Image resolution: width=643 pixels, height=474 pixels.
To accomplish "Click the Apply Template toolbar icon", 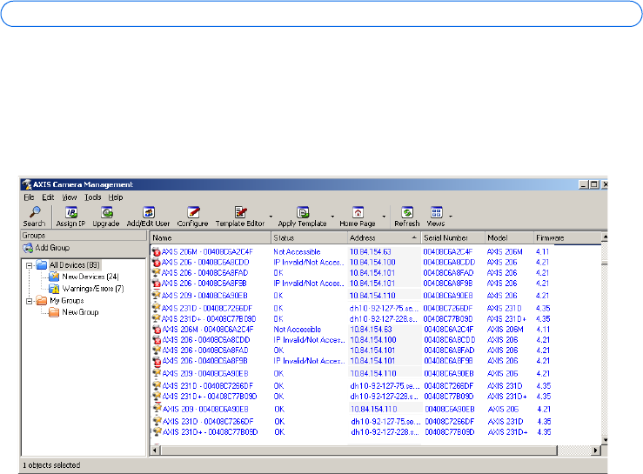I will point(303,212).
